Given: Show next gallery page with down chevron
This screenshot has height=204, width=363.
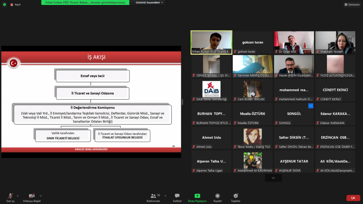Looking at the screenshot, I should point(273,178).
